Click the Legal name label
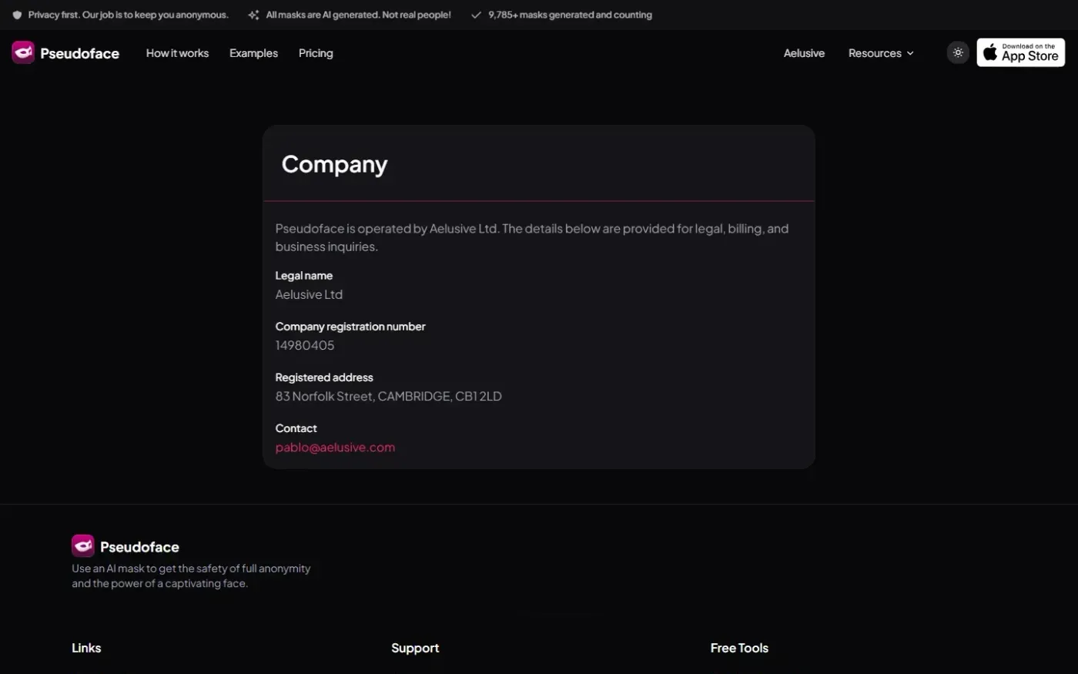Screen dimensions: 1078x674 click(x=304, y=275)
